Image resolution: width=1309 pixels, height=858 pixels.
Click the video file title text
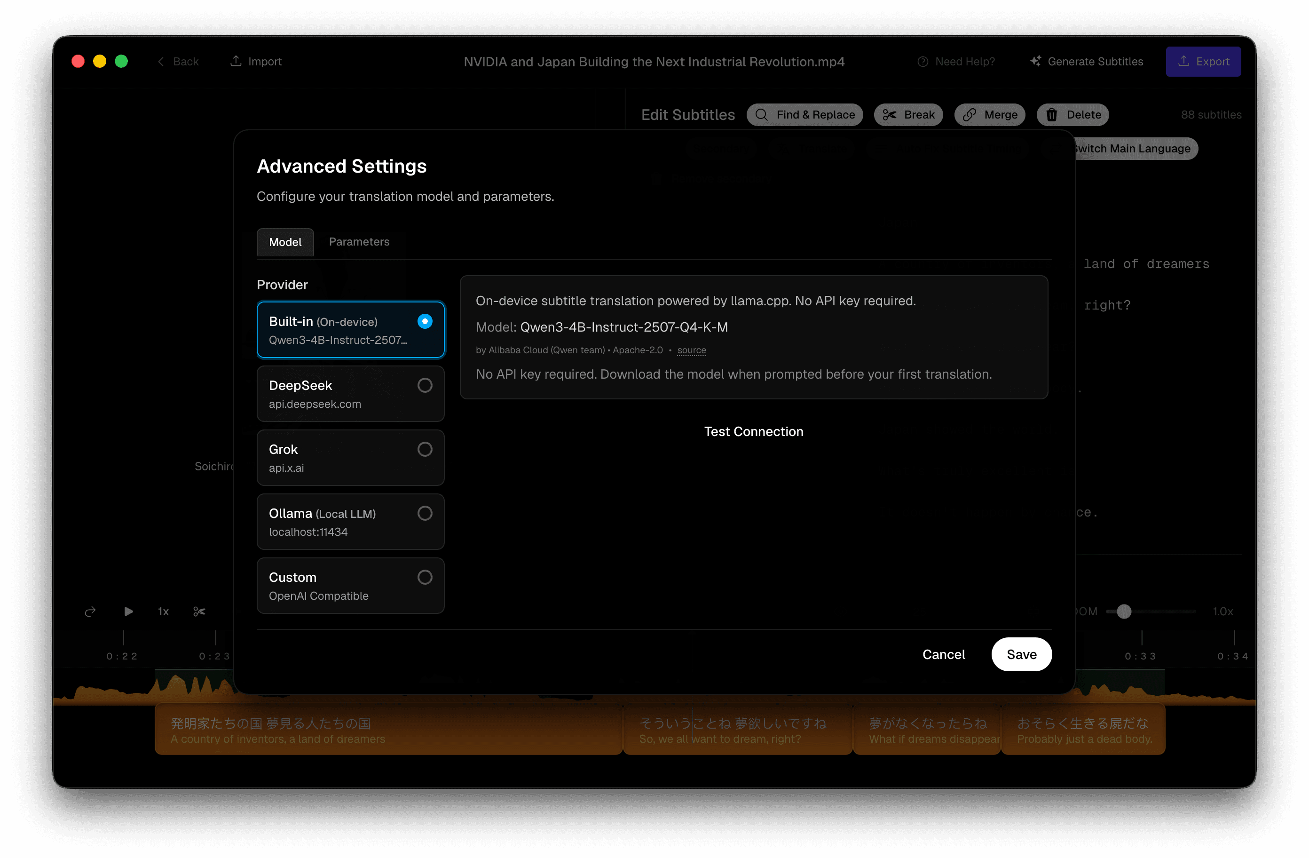pos(654,62)
